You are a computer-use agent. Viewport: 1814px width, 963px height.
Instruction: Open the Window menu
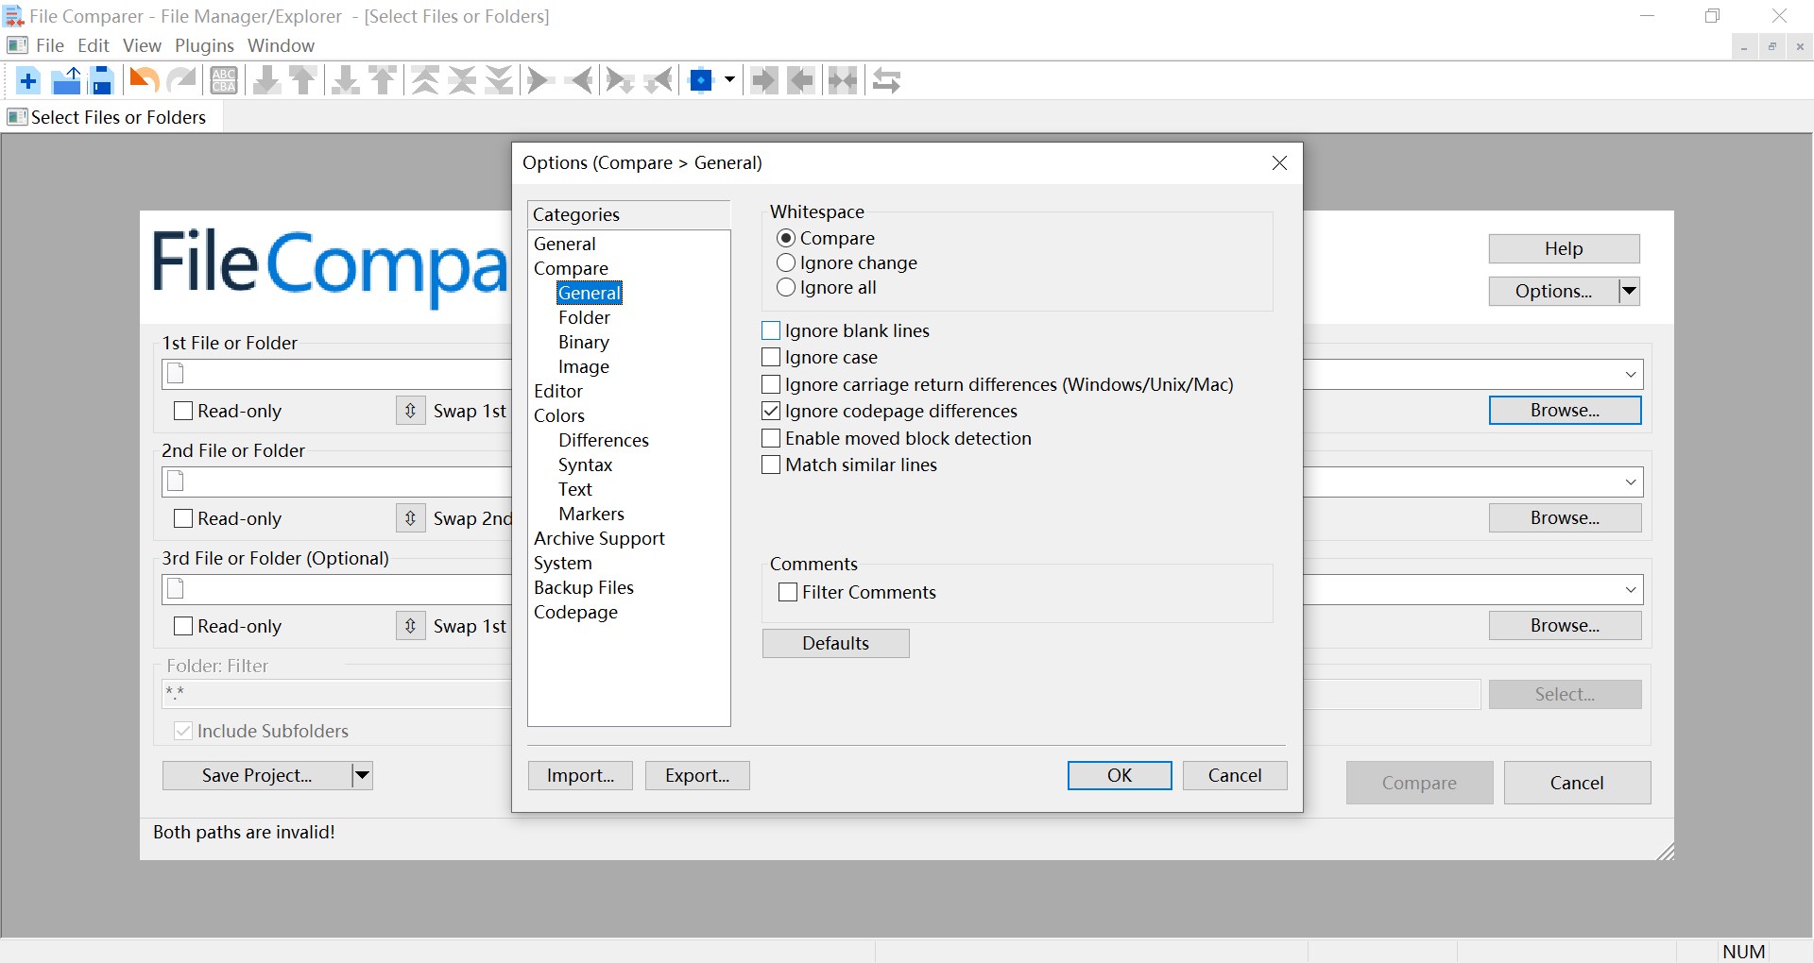[281, 45]
